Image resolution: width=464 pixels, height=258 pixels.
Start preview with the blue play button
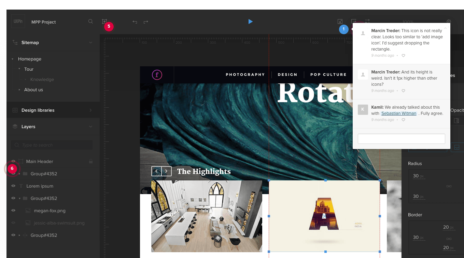coord(250,22)
